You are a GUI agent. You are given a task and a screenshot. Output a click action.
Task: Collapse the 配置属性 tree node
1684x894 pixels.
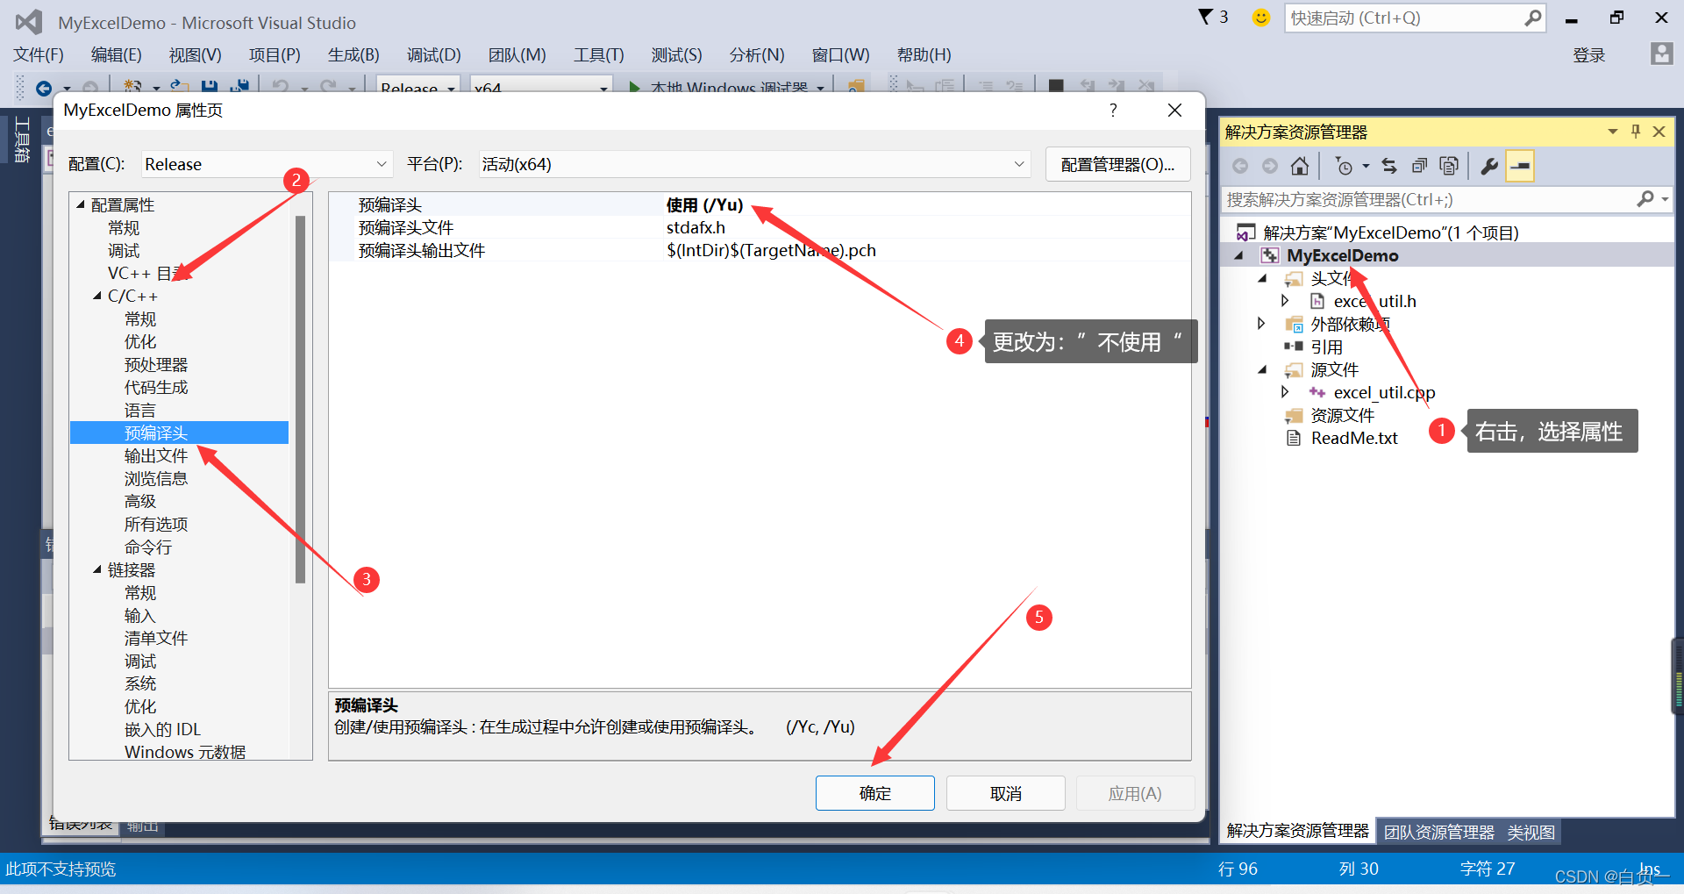(x=81, y=204)
